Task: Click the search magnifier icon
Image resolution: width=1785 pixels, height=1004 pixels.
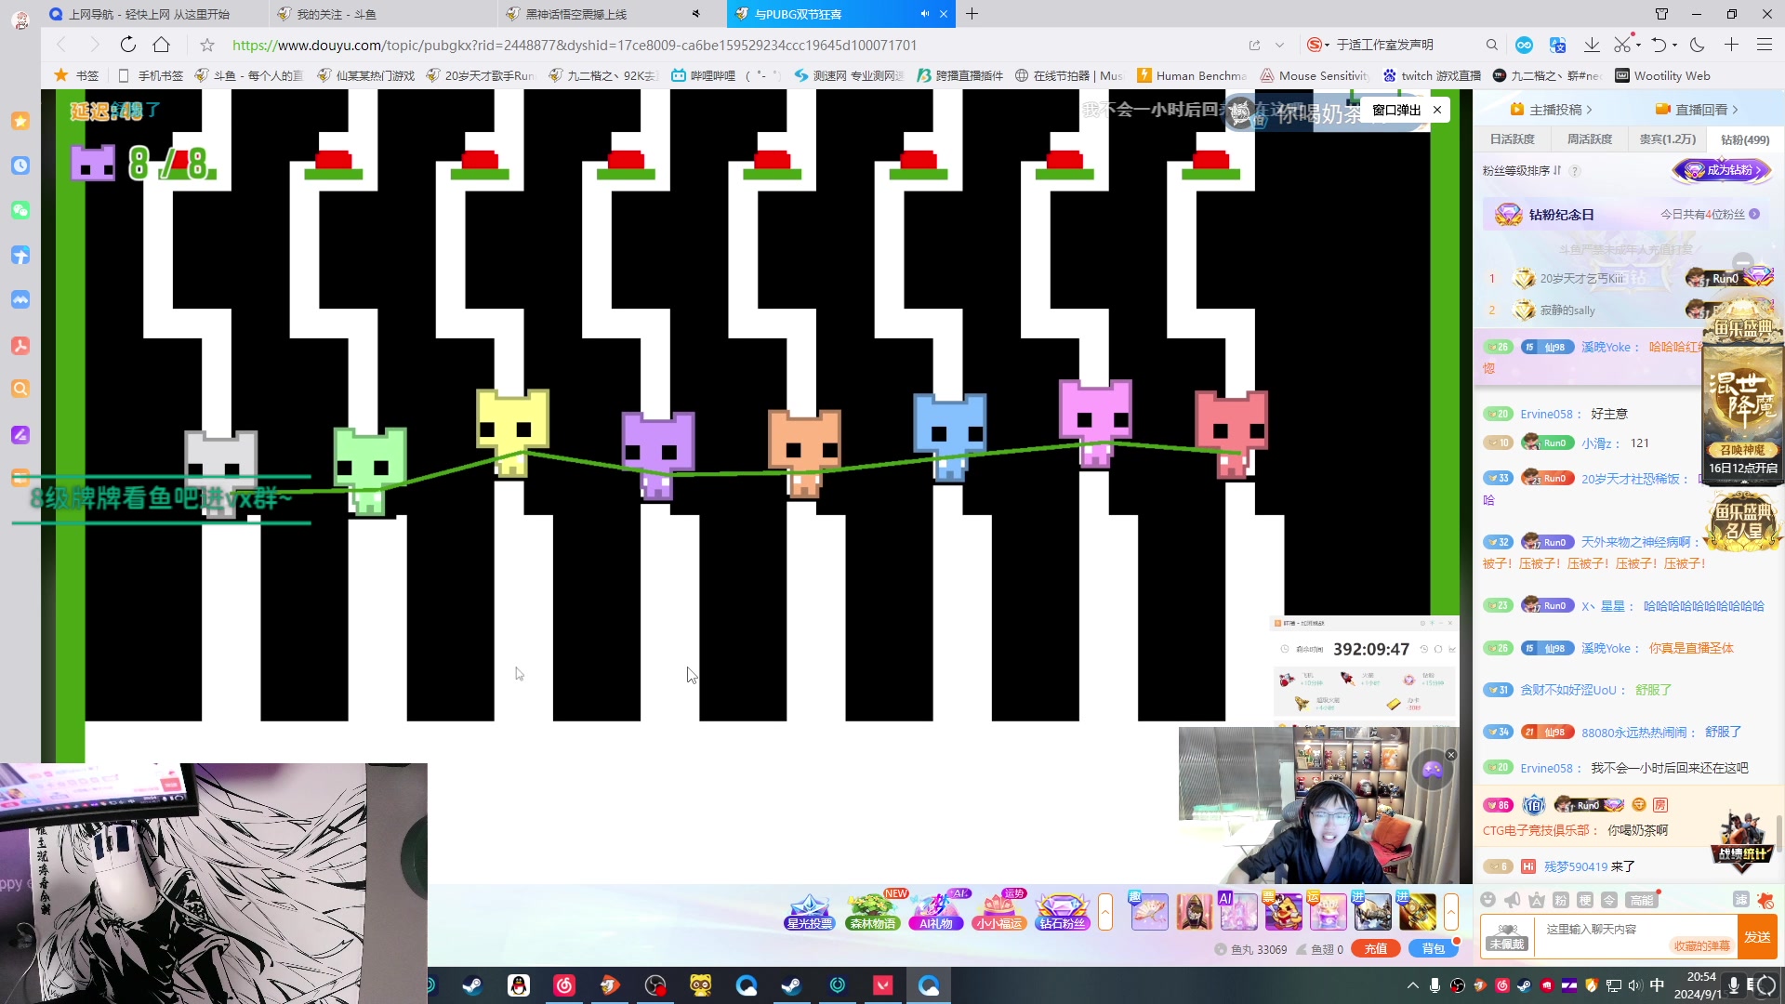Action: (x=1491, y=45)
